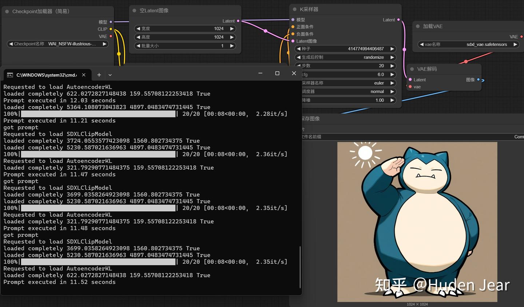Decrease 宽度 using its left arrow

(138, 28)
